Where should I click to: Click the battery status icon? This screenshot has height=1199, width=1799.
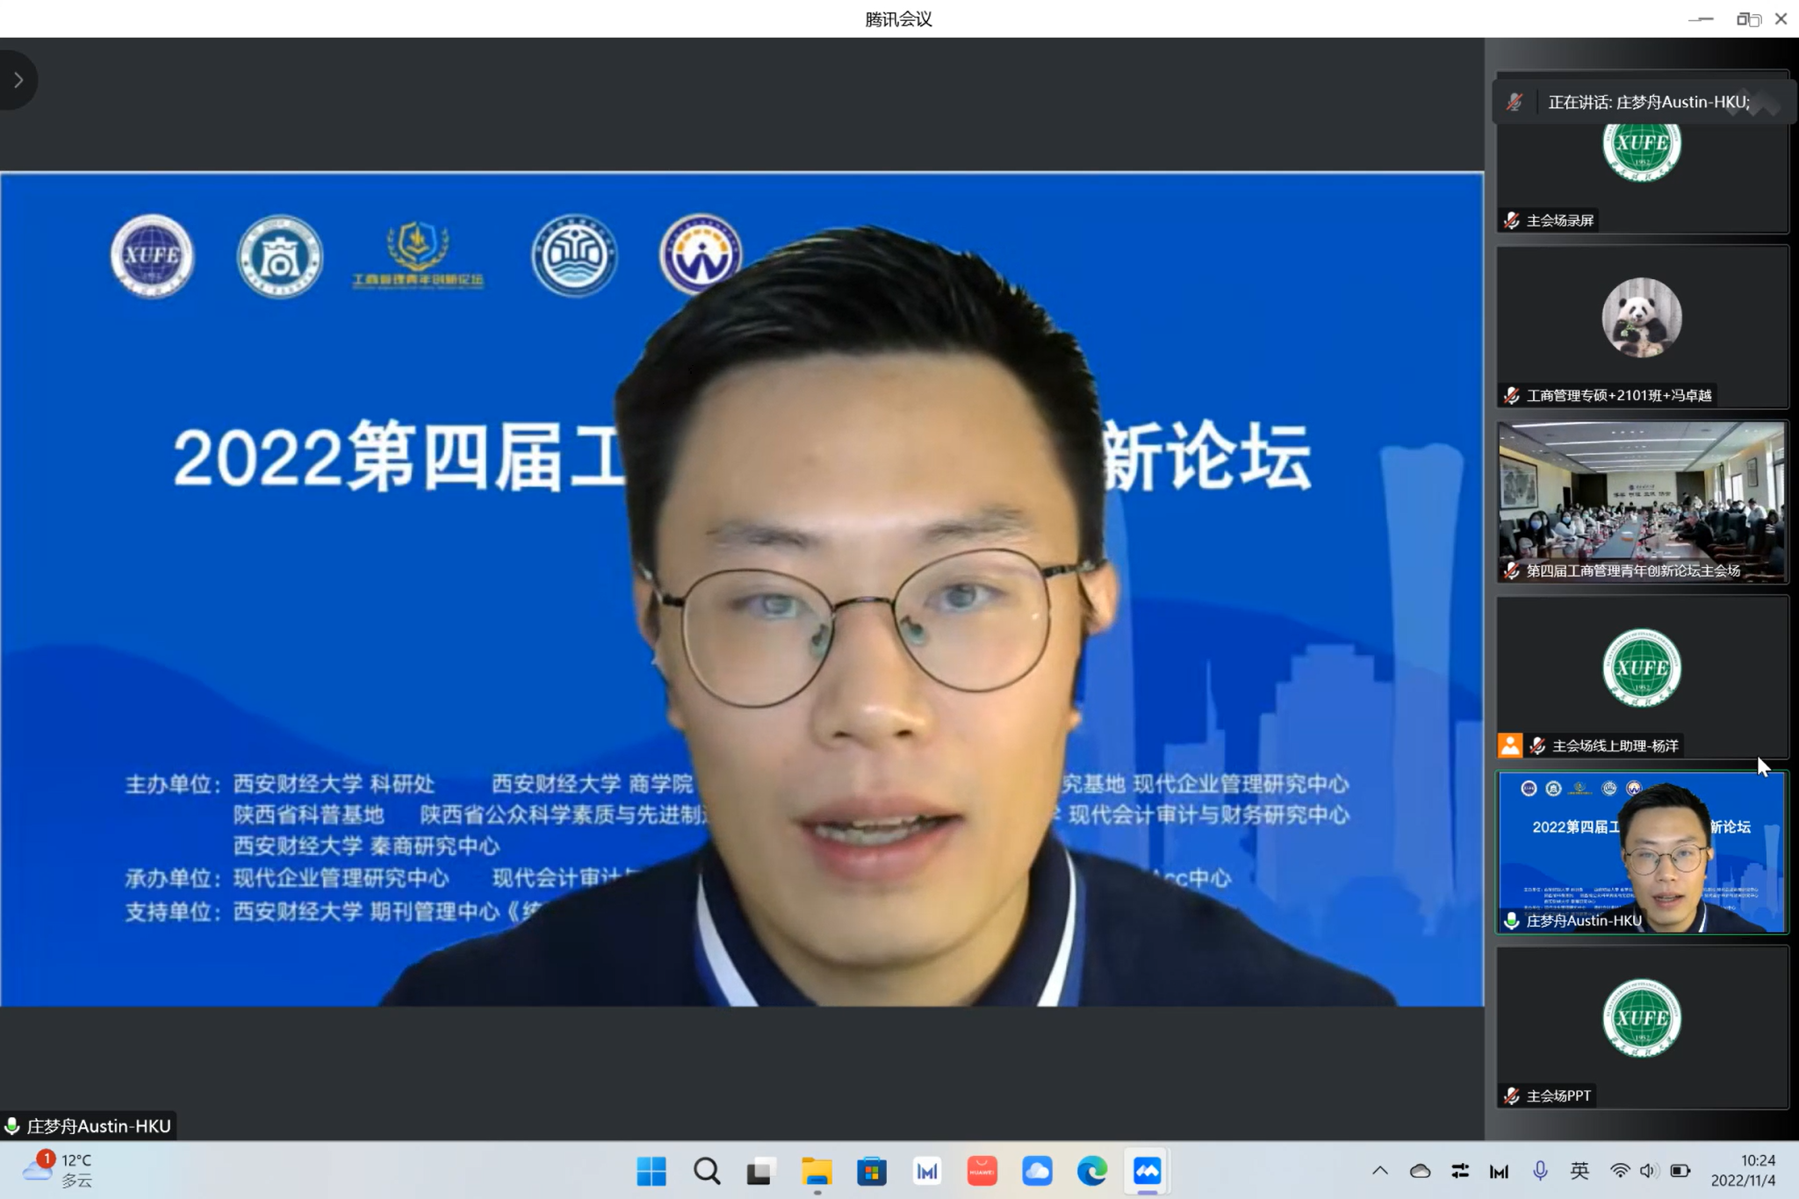pos(1680,1171)
